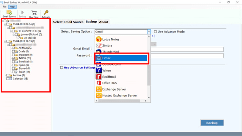This screenshot has height=136, width=242.
Task: Click the question mark help link
Action: (153, 36)
